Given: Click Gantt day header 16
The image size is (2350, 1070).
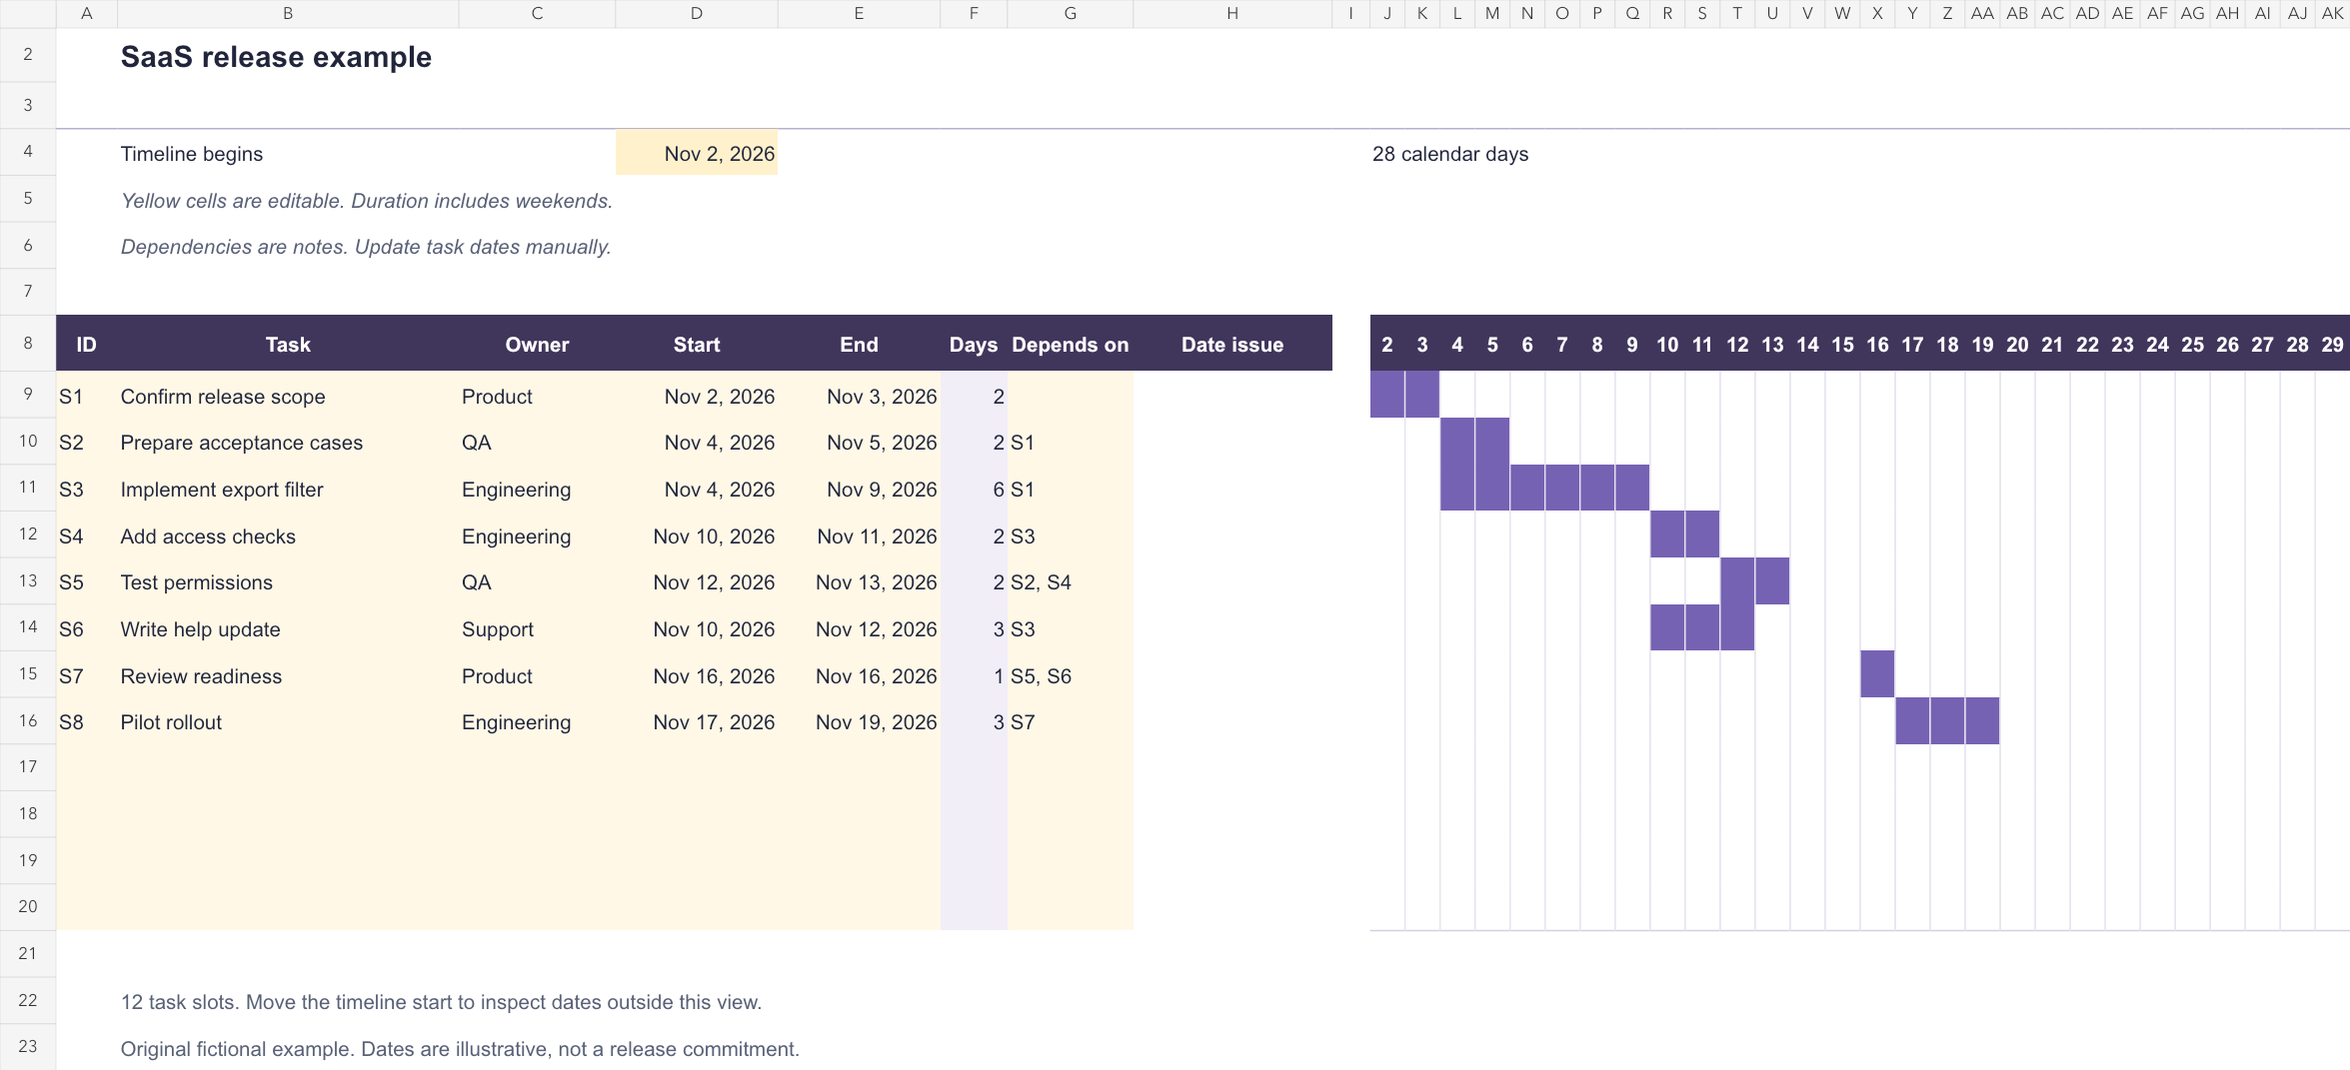Looking at the screenshot, I should [x=1877, y=345].
